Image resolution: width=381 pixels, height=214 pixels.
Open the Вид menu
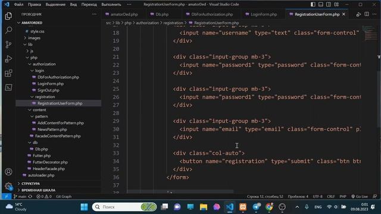pyautogui.click(x=73, y=4)
